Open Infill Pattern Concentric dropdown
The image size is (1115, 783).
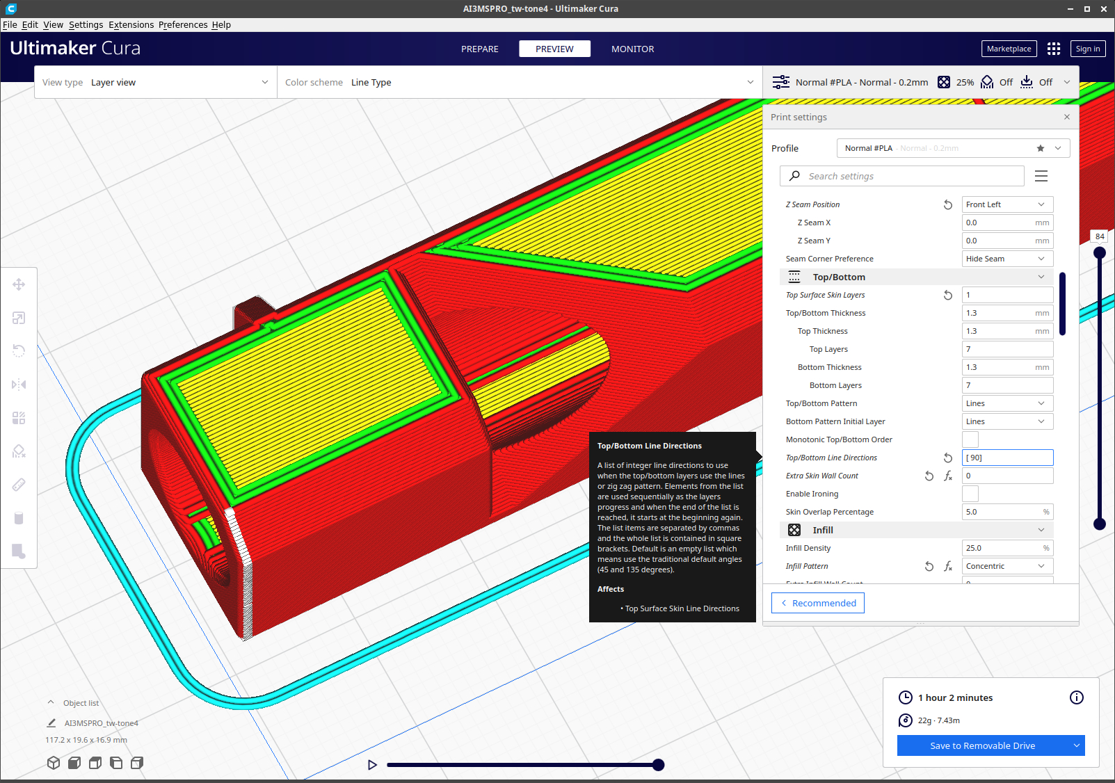pyautogui.click(x=1008, y=566)
